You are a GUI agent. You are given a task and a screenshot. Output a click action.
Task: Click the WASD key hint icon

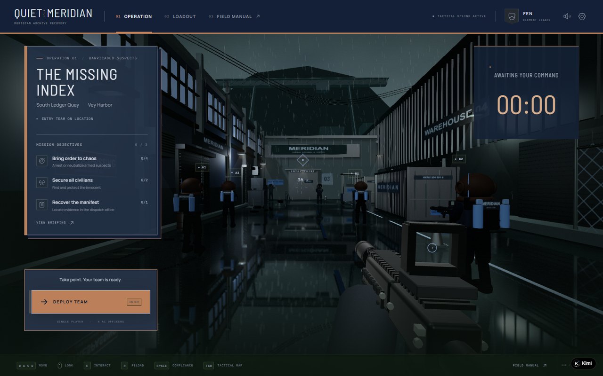(26, 365)
